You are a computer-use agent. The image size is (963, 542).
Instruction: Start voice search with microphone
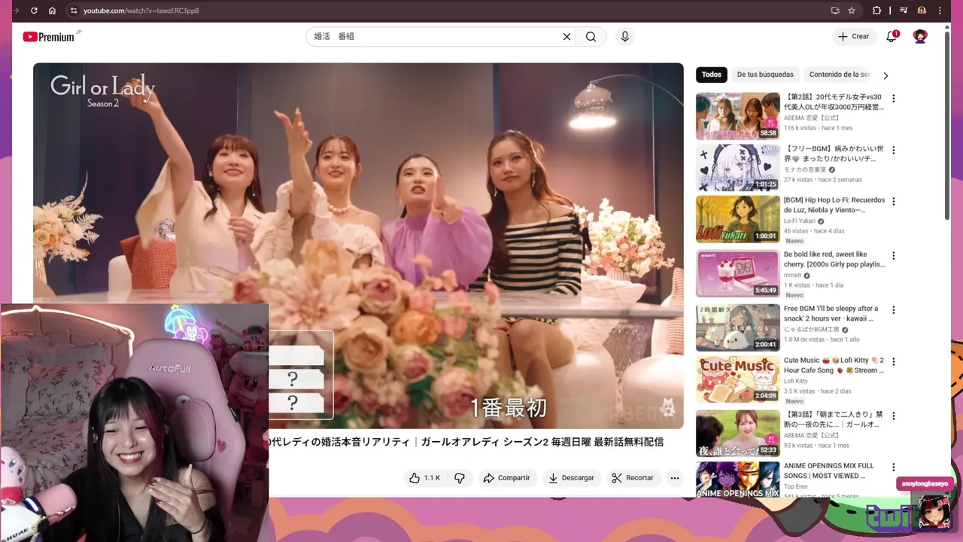click(x=624, y=36)
